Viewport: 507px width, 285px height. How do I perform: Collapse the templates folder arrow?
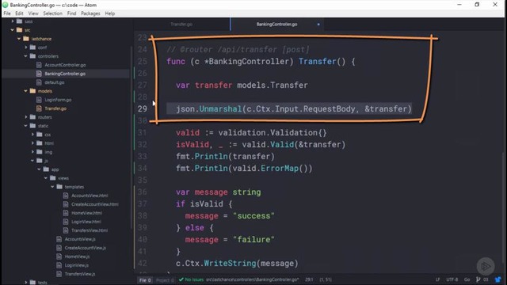53,187
